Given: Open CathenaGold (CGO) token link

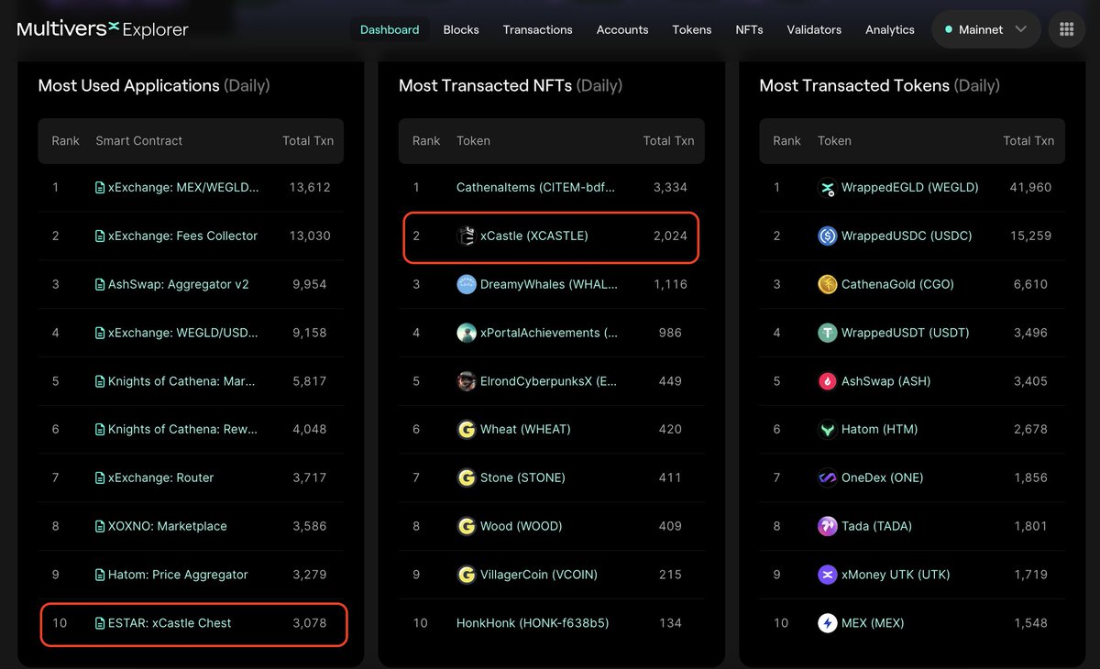Looking at the screenshot, I should tap(897, 285).
